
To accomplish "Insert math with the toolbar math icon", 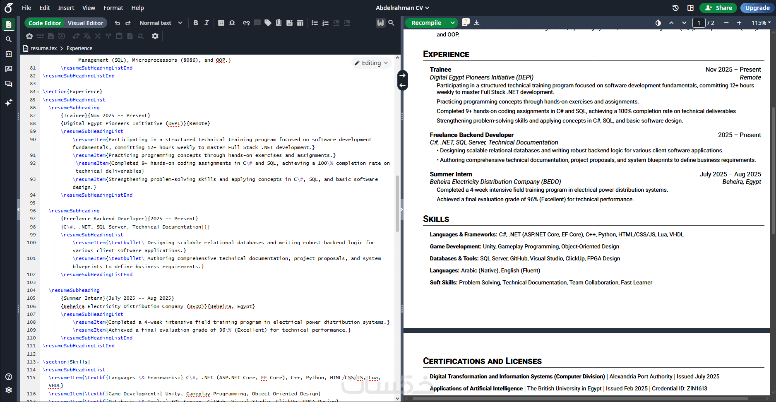I will pyautogui.click(x=221, y=23).
